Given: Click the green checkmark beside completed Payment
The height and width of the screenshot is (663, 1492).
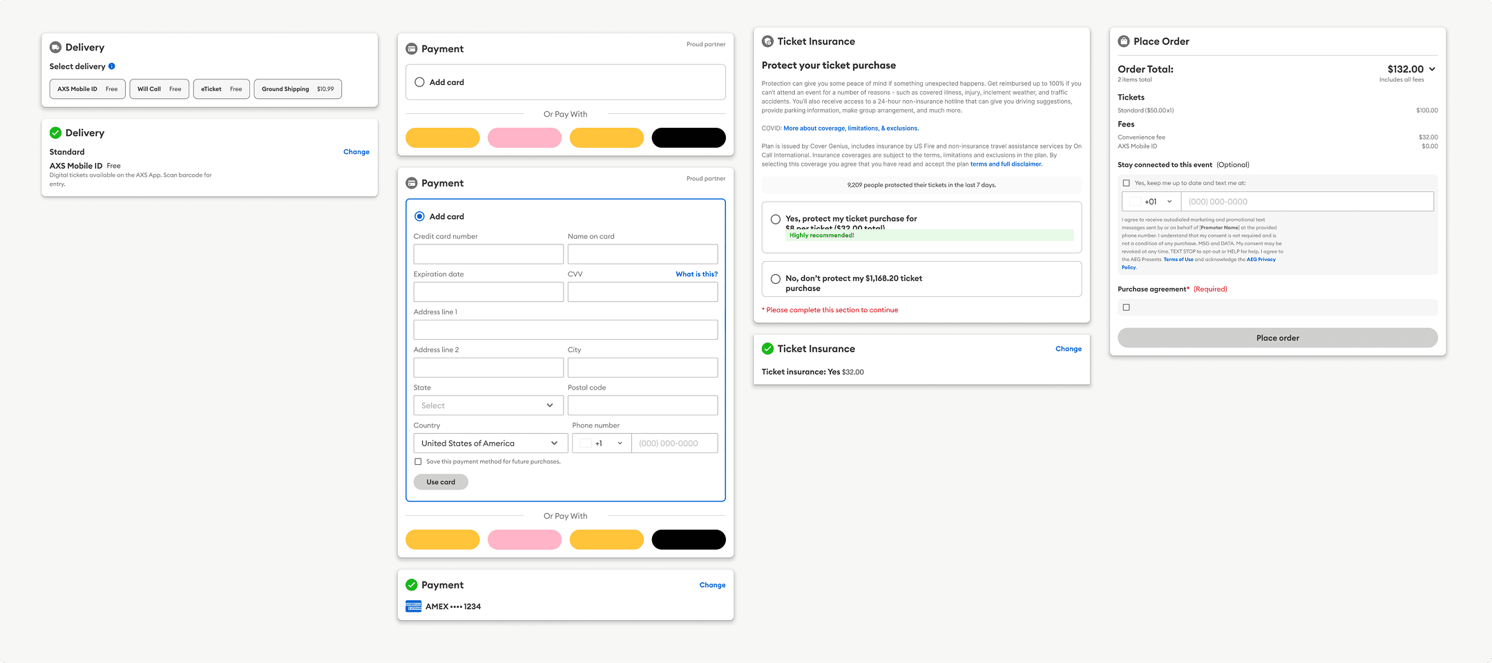Looking at the screenshot, I should (412, 585).
